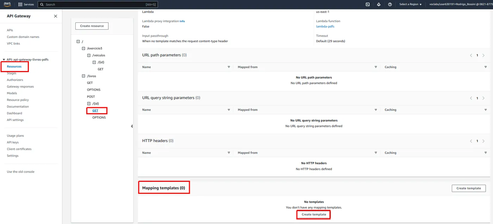Sort HTTP headers table by Caching

point(486,153)
